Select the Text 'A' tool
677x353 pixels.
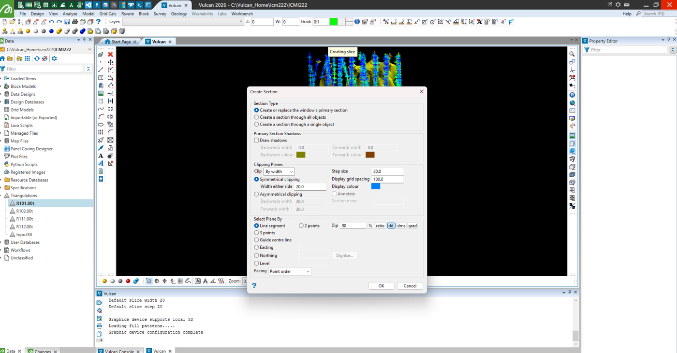pos(101,155)
